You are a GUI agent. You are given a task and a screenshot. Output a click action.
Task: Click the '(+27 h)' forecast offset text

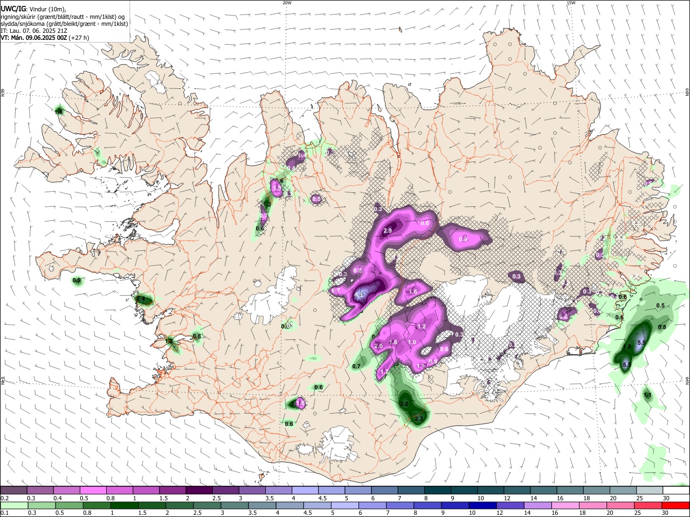pos(79,38)
